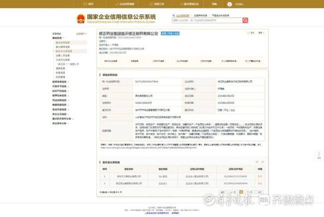This screenshot has width=324, height=217.
Task: Click the search magnifier button
Action: pos(245,20)
